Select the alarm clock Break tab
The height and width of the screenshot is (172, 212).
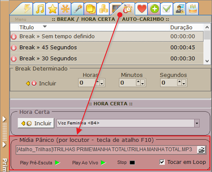tap(127, 9)
